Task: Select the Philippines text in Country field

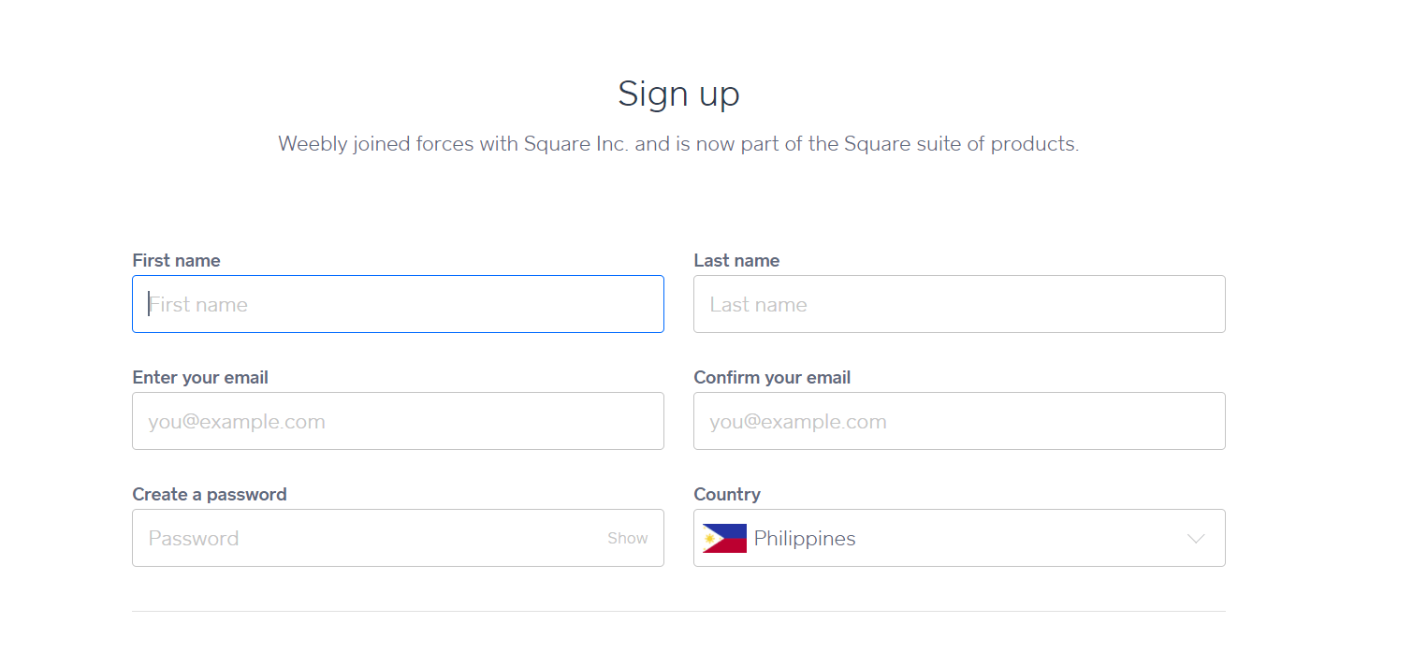Action: [x=805, y=539]
